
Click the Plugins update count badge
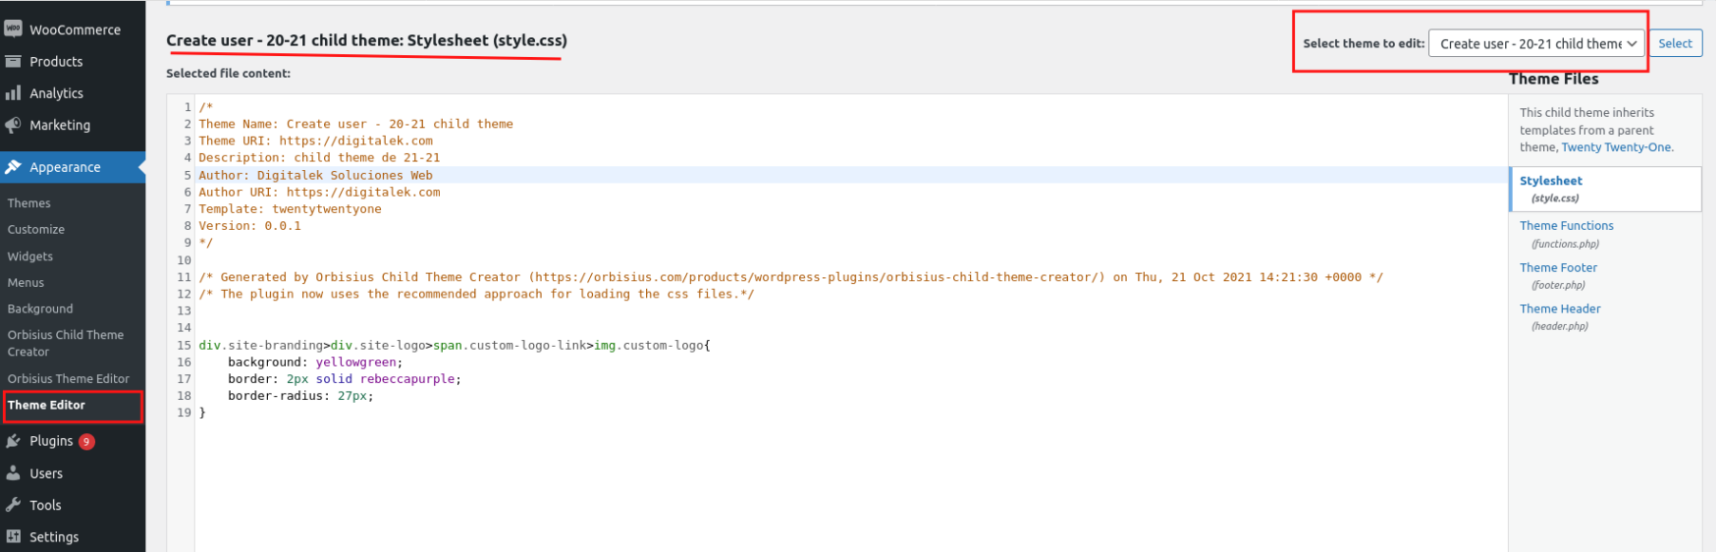86,441
